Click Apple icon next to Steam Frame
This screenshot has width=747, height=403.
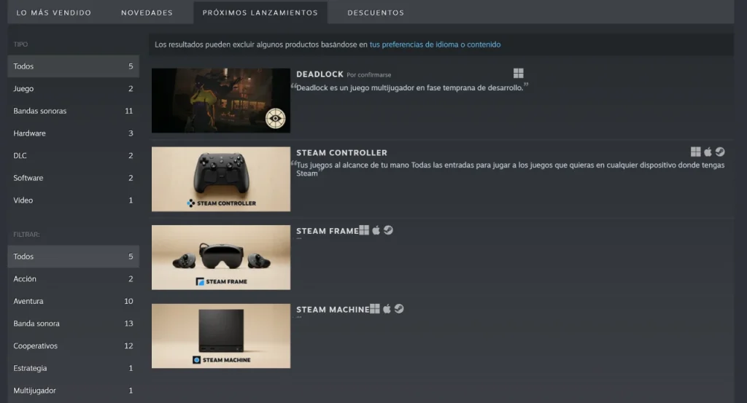pos(376,230)
